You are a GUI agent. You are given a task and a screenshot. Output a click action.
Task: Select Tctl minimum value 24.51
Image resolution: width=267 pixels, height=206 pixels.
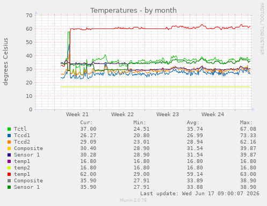click(141, 129)
